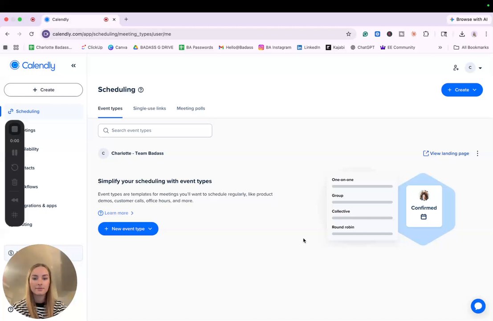Image resolution: width=493 pixels, height=321 pixels.
Task: Open the EE Community bookmark
Action: 397,48
